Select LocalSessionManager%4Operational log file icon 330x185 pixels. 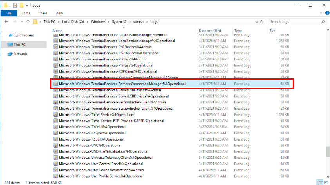click(55, 41)
